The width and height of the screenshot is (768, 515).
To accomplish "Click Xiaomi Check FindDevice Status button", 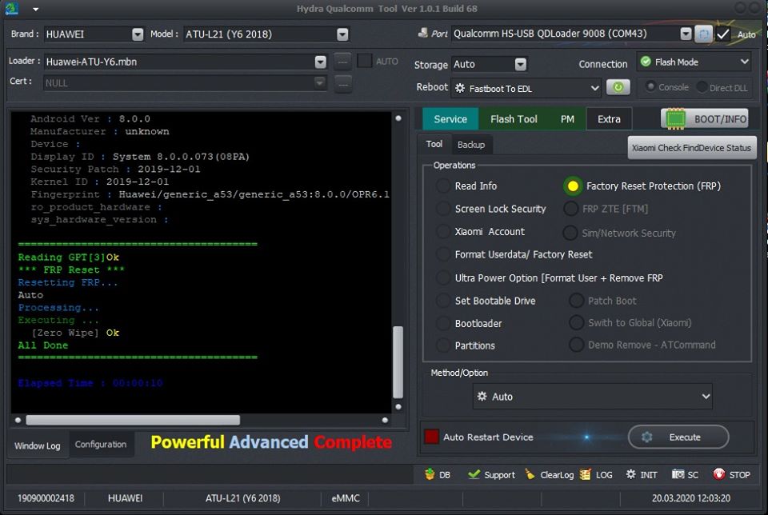I will click(x=691, y=147).
